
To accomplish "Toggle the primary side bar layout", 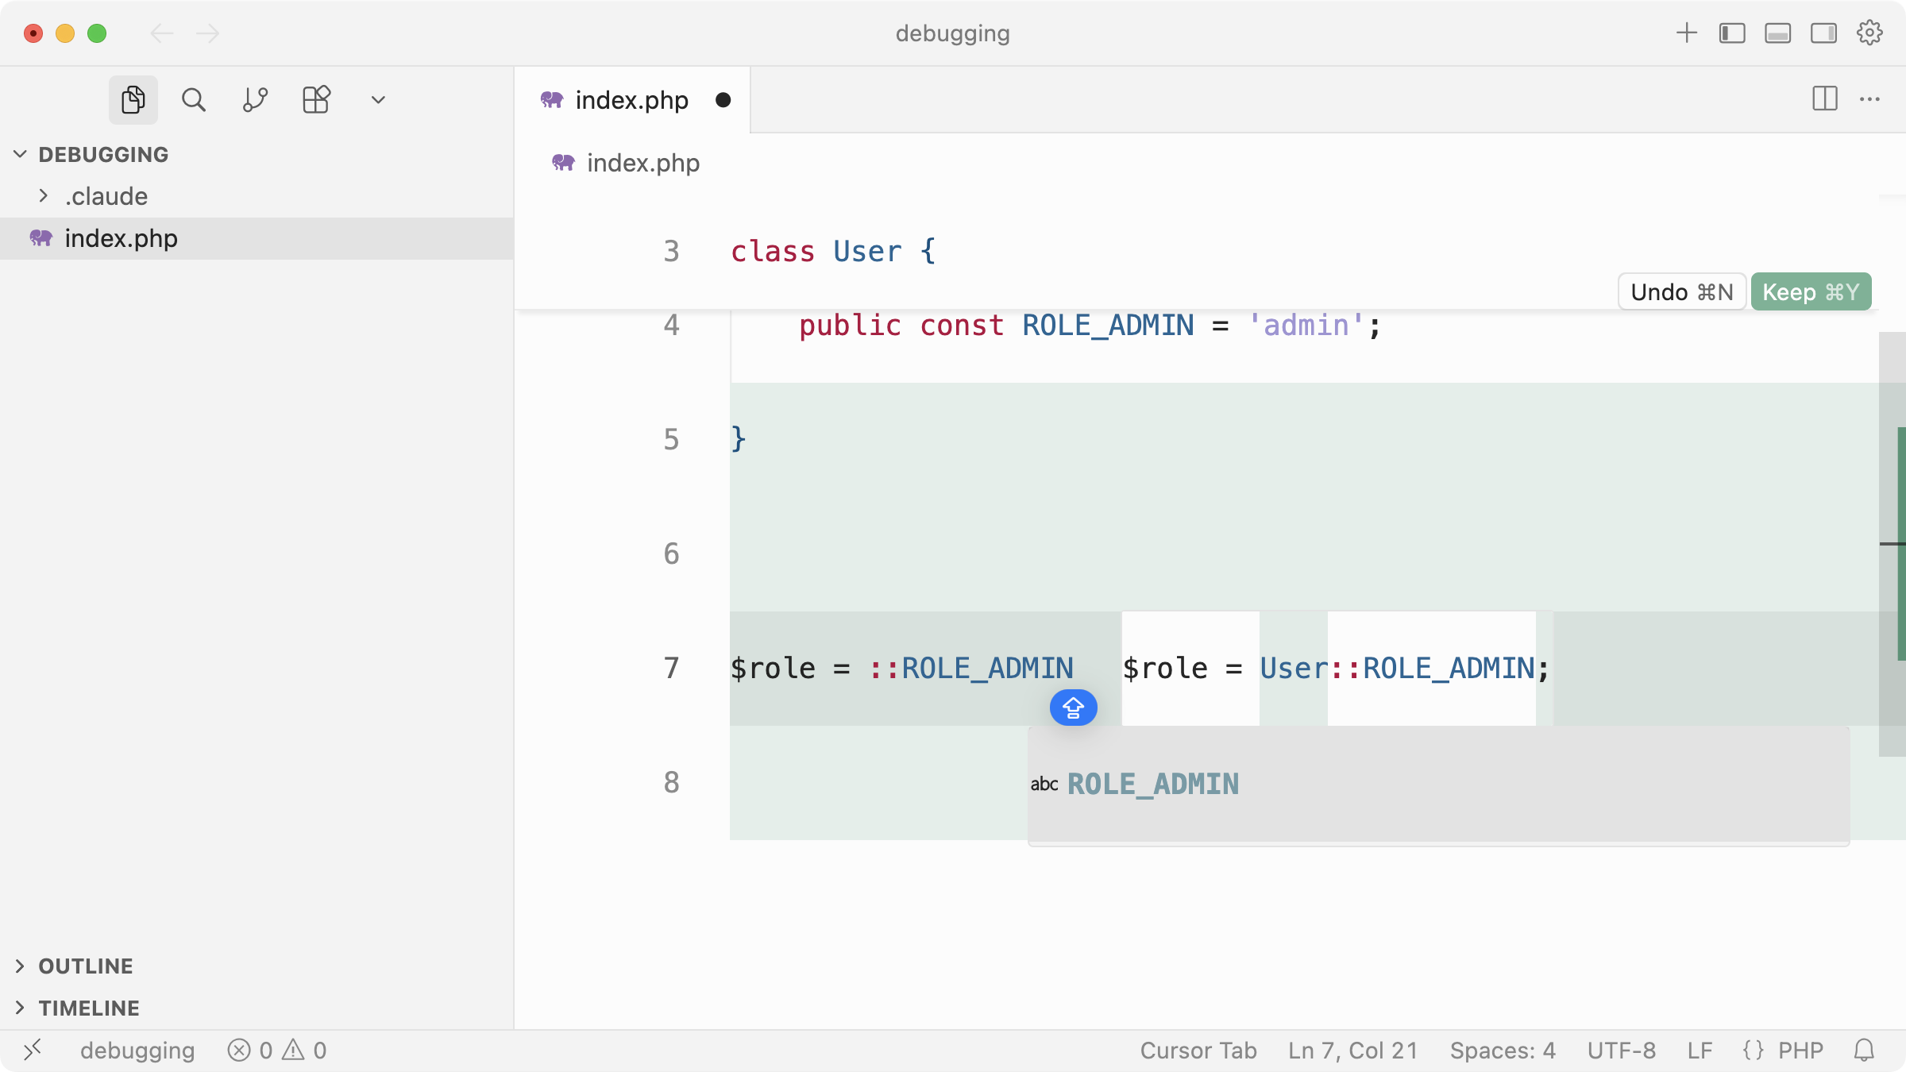I will (1732, 33).
